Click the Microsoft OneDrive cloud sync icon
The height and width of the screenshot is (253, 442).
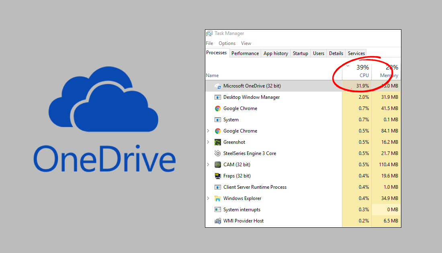218,86
